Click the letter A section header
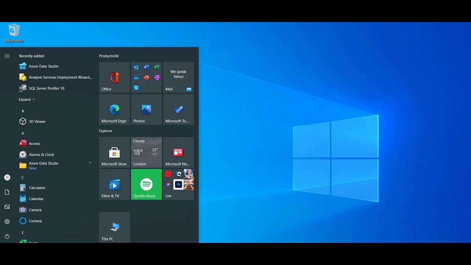471x265 pixels. [22, 133]
